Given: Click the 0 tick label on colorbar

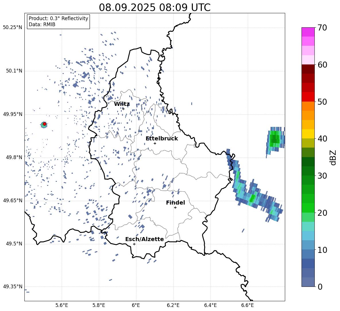Looking at the screenshot, I should tap(320, 287).
